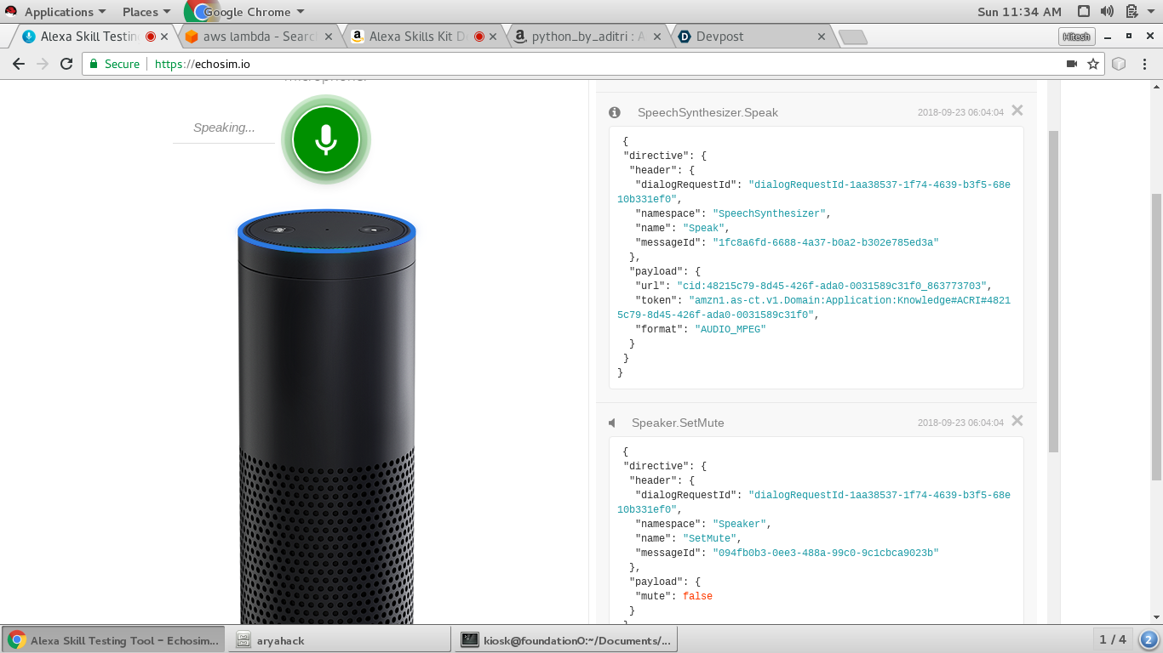
Task: Click the window icon in the top panel
Action: tap(1084, 12)
